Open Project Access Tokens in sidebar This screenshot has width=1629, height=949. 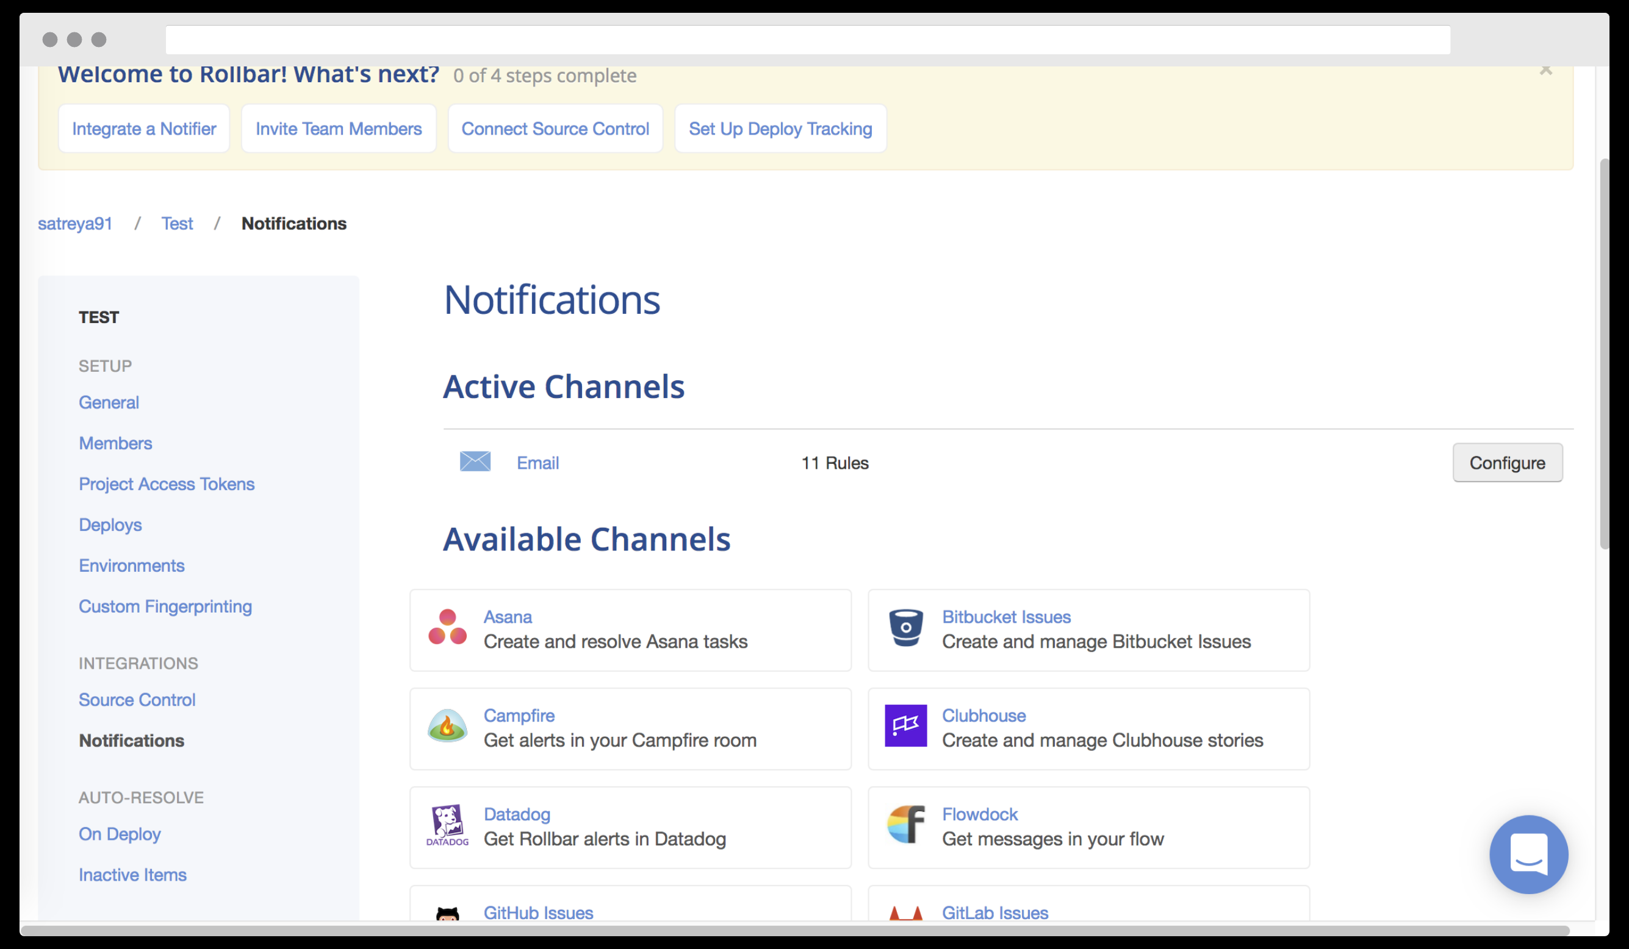(x=166, y=484)
